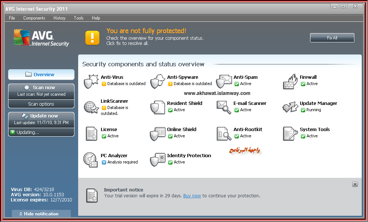Screen dimensions: 368x222
Task: Open the PC Analyzer gauge icon
Action: coord(91,160)
